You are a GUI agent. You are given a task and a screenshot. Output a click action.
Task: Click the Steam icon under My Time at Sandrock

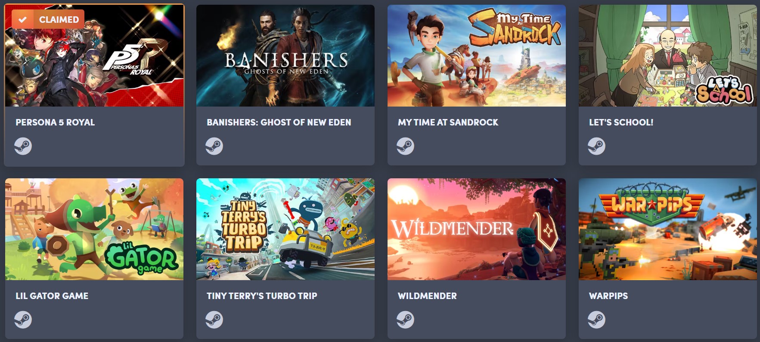[x=405, y=146]
